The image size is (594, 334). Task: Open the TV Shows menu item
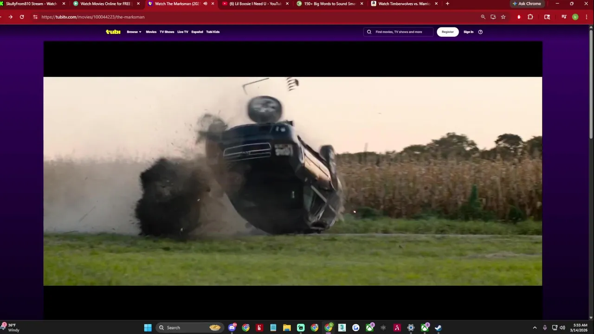tap(167, 32)
